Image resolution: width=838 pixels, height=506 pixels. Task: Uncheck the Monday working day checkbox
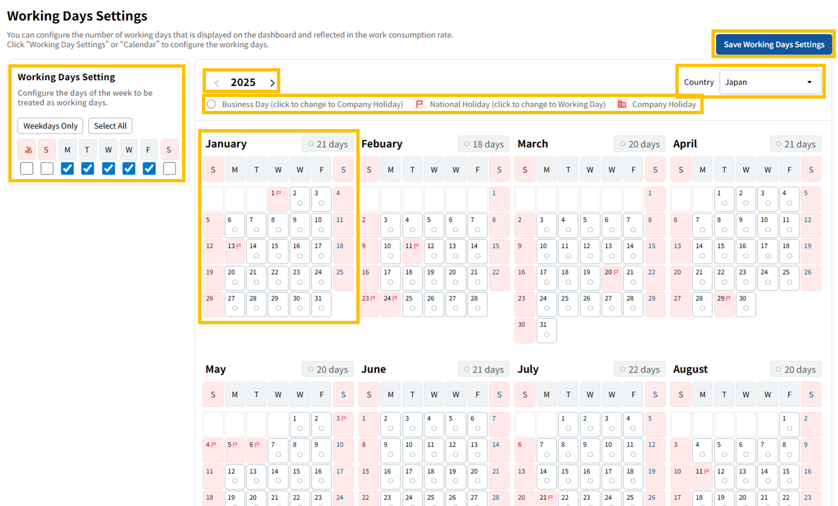point(67,168)
